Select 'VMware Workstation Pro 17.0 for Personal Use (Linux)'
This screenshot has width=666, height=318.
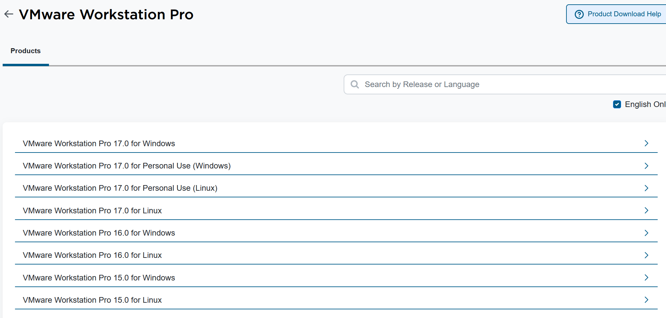pos(120,188)
